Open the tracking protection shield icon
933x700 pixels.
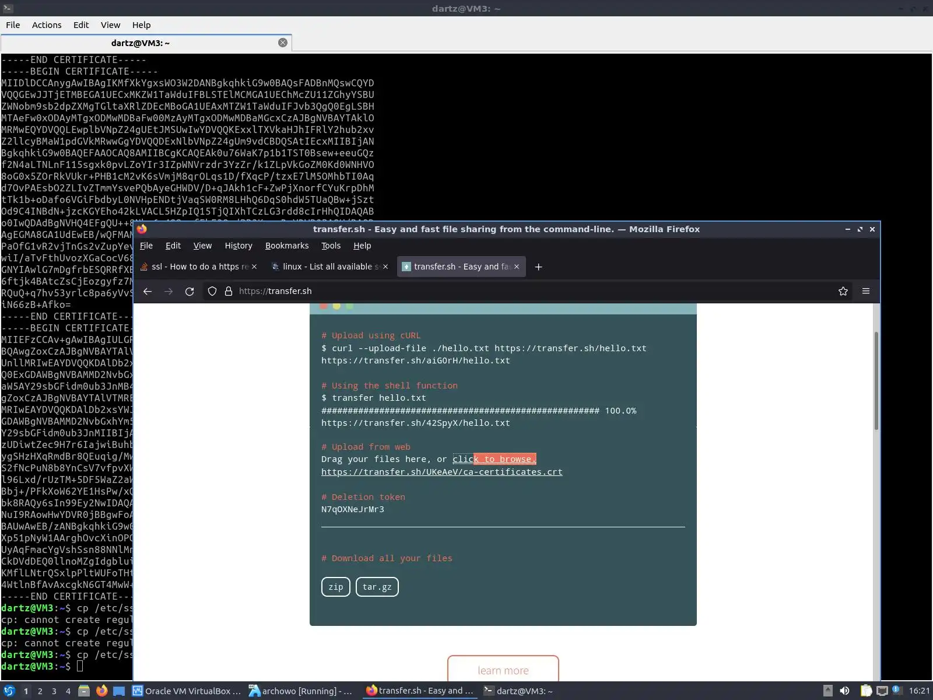tap(212, 291)
